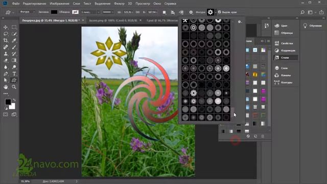This screenshot has width=327, height=184.
Task: Reset default foreground and background colors
Action: point(6,108)
